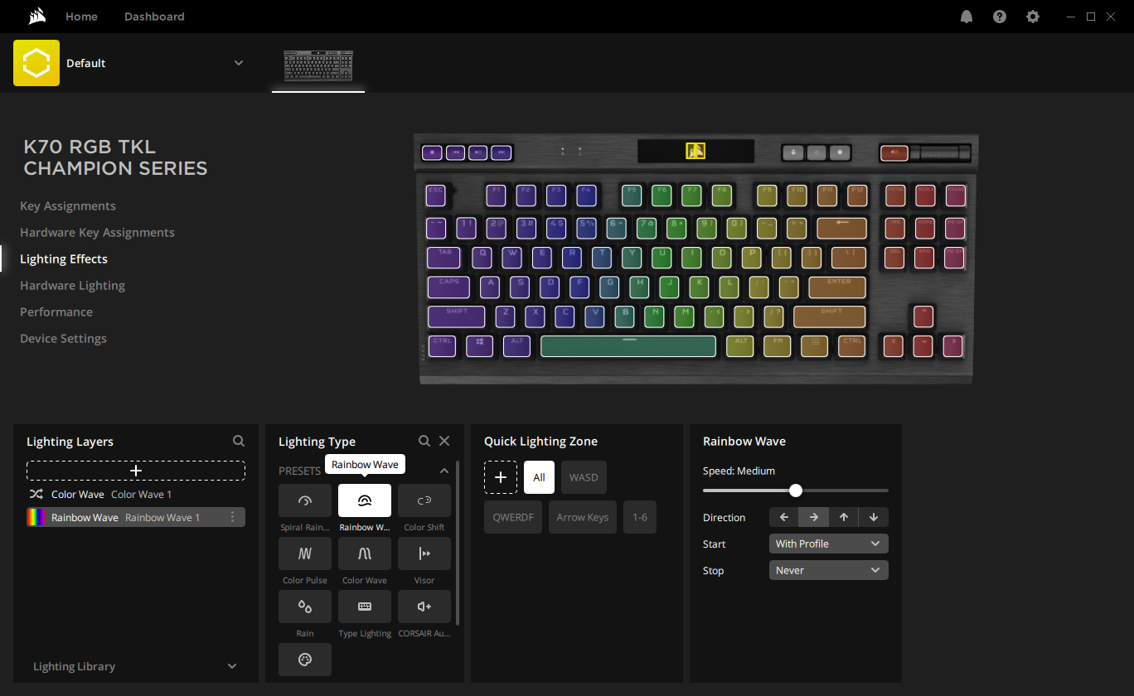This screenshot has width=1134, height=696.
Task: Click the Color Wave shuffle icon
Action: tap(36, 494)
